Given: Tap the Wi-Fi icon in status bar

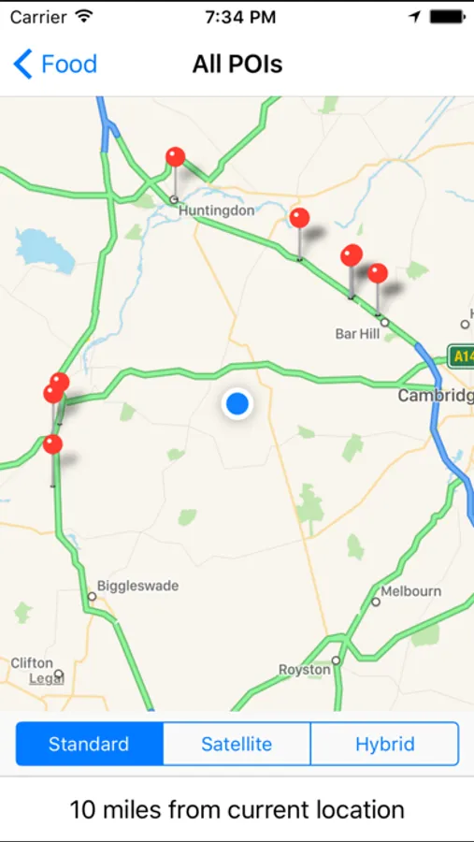Looking at the screenshot, I should click(x=84, y=17).
